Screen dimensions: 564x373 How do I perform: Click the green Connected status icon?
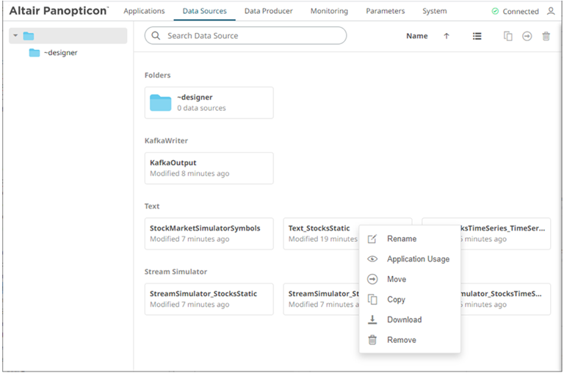(495, 12)
